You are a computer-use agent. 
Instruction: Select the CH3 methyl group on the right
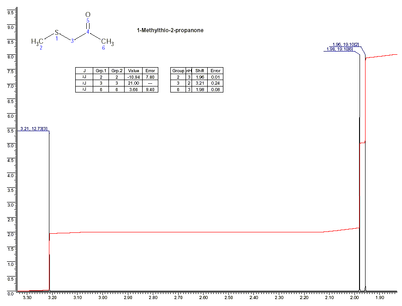click(107, 41)
